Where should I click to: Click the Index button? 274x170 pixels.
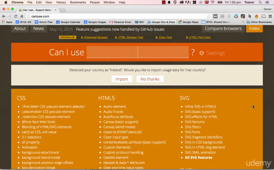click(x=254, y=29)
